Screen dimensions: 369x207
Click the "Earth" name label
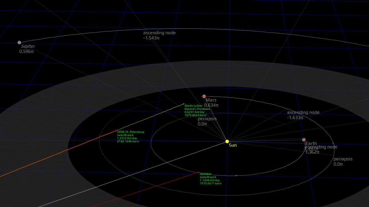(x=311, y=144)
